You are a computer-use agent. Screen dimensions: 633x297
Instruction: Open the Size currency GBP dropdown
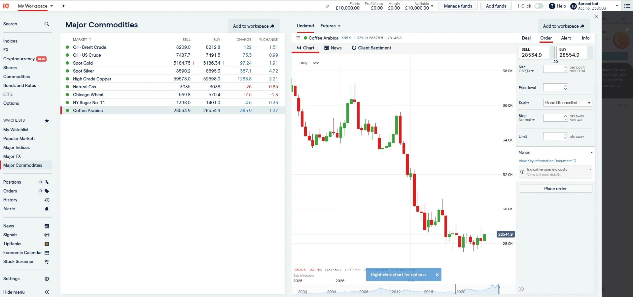tap(527, 71)
